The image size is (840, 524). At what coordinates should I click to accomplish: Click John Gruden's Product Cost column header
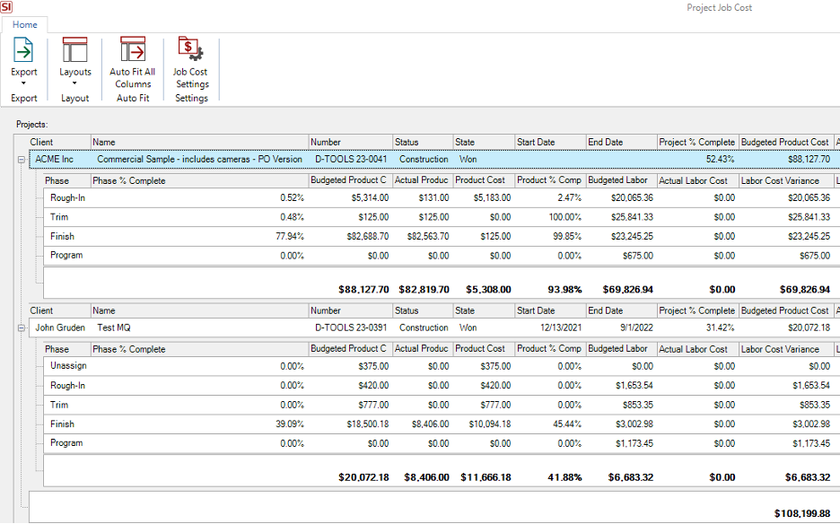tap(485, 349)
